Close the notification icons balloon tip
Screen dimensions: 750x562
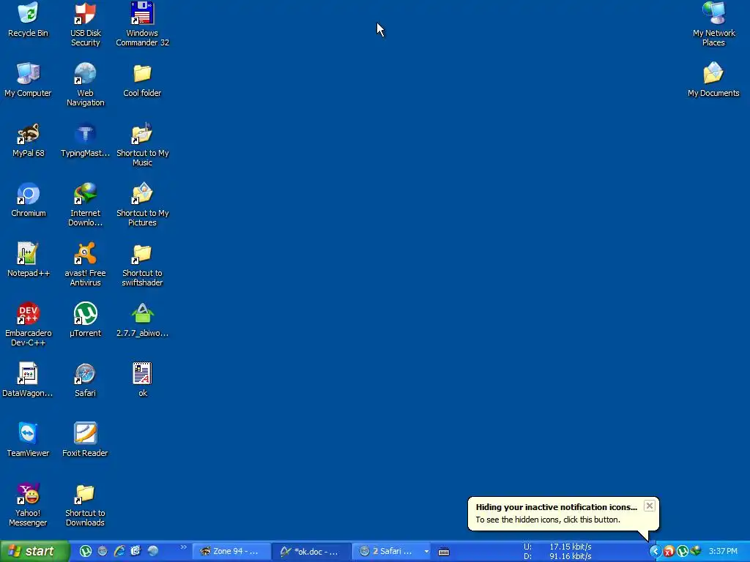tap(649, 506)
